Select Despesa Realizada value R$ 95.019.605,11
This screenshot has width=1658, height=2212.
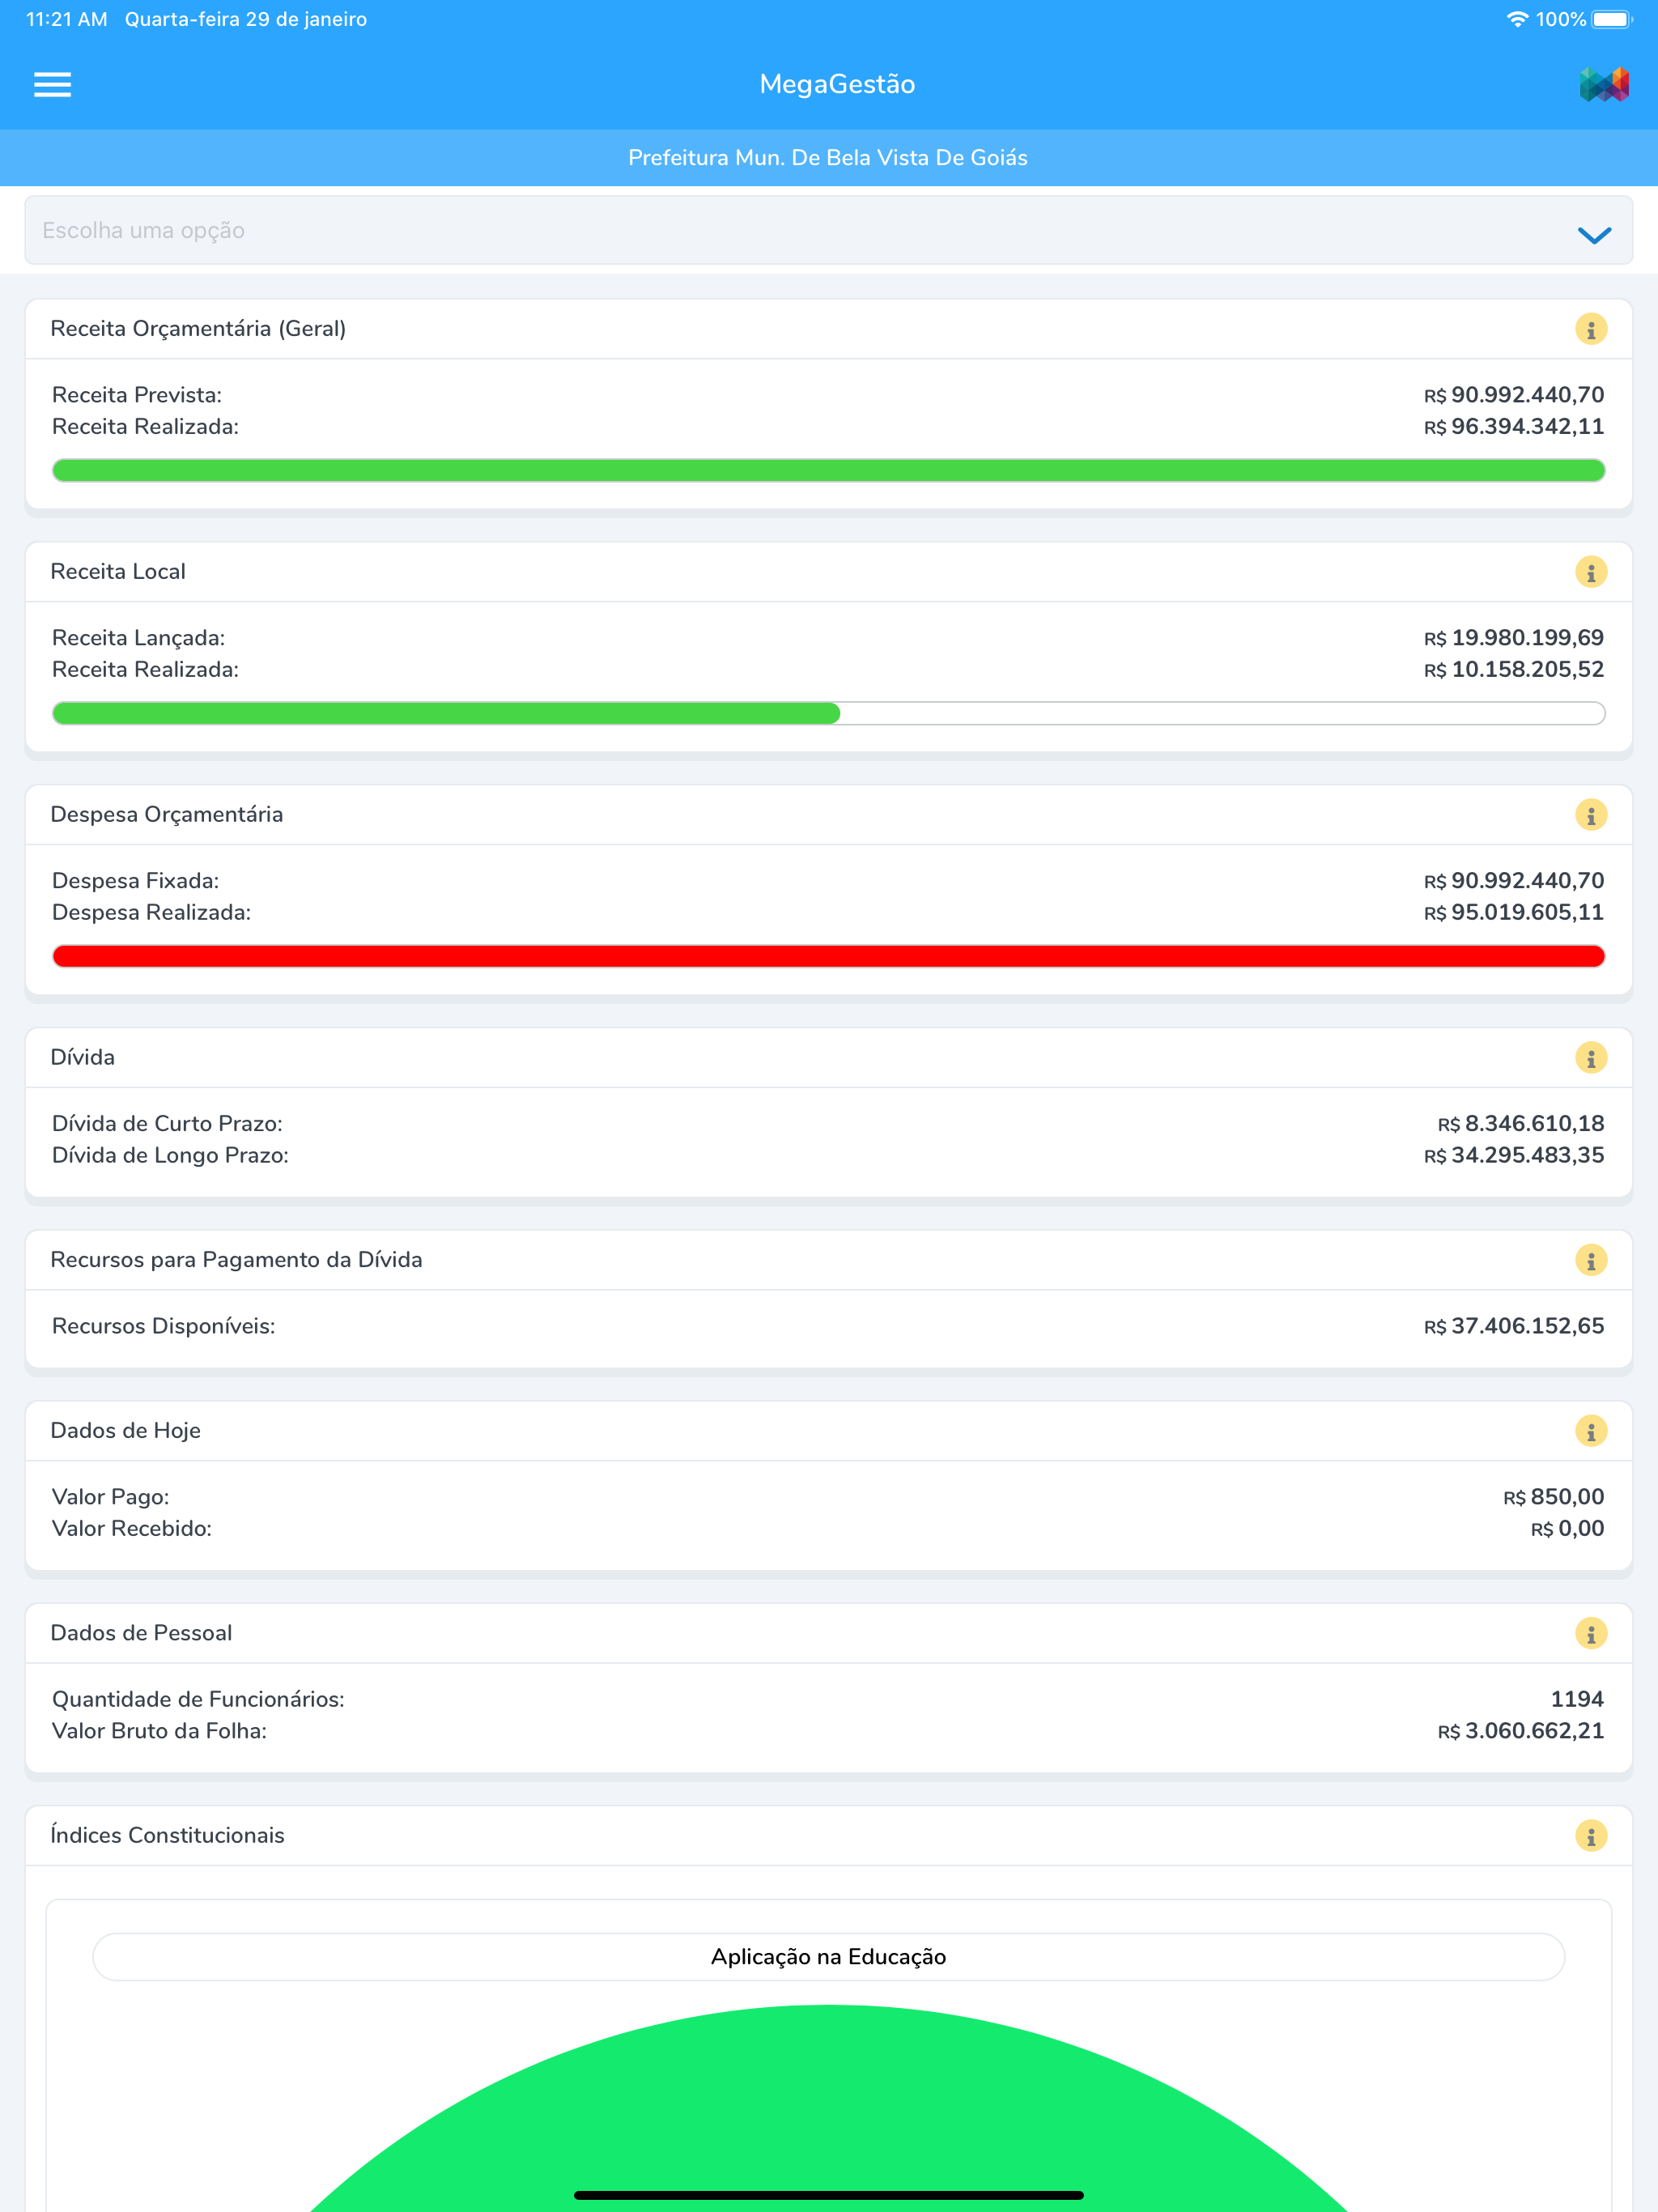pos(1514,913)
